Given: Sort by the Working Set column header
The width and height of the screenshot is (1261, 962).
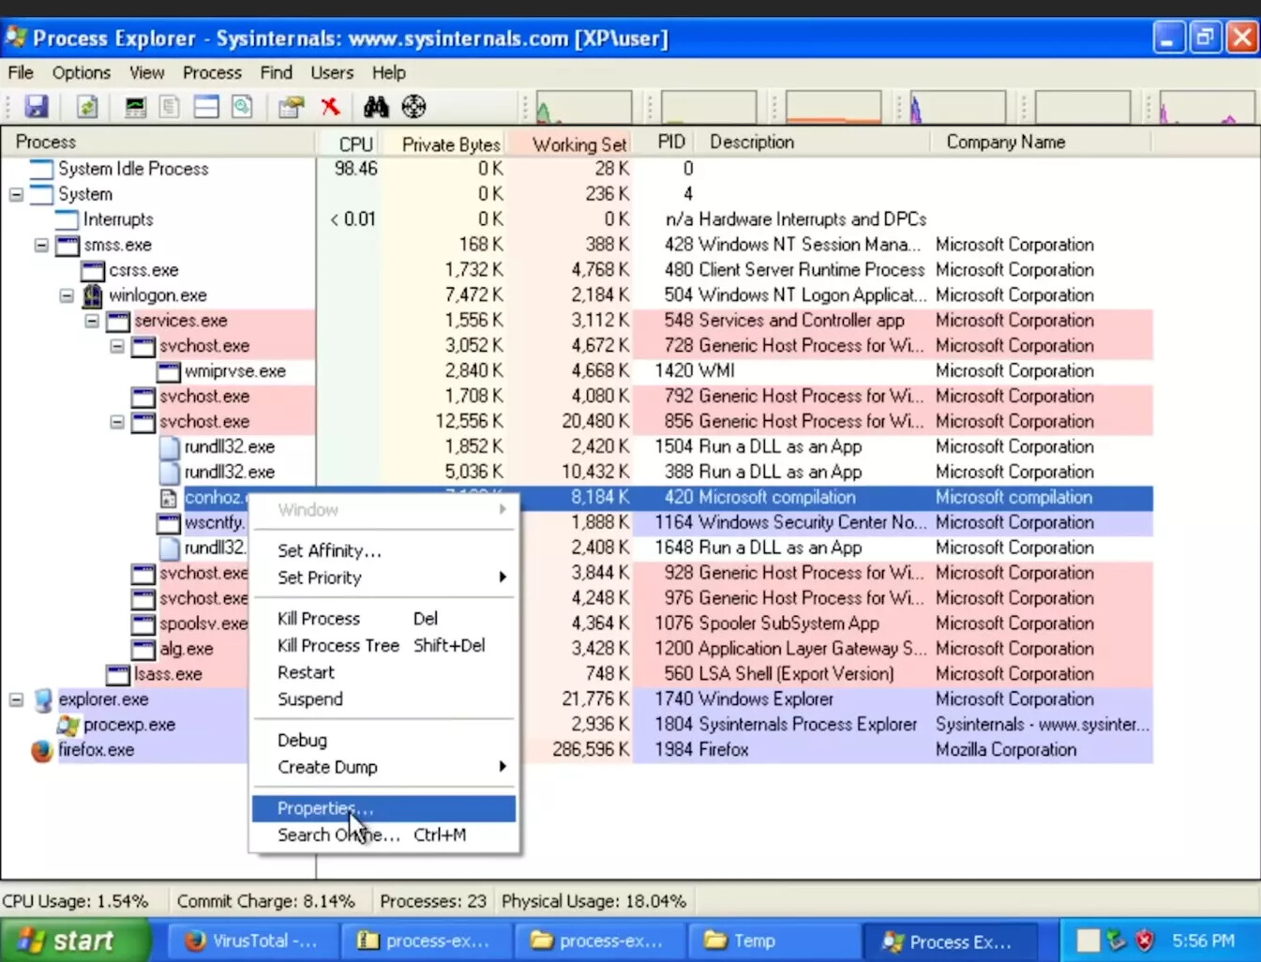Looking at the screenshot, I should click(x=578, y=143).
